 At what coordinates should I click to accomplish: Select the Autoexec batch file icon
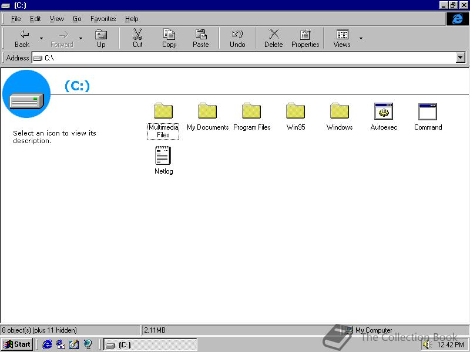click(x=384, y=111)
